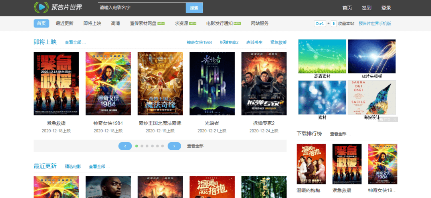Open 紧急救援 quick link above posters
The image size is (431, 198).
point(279,43)
